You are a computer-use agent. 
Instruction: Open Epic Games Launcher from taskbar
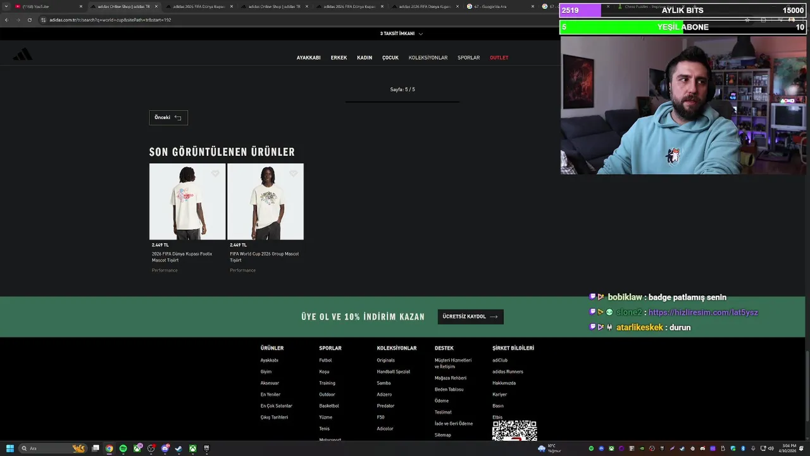click(206, 448)
